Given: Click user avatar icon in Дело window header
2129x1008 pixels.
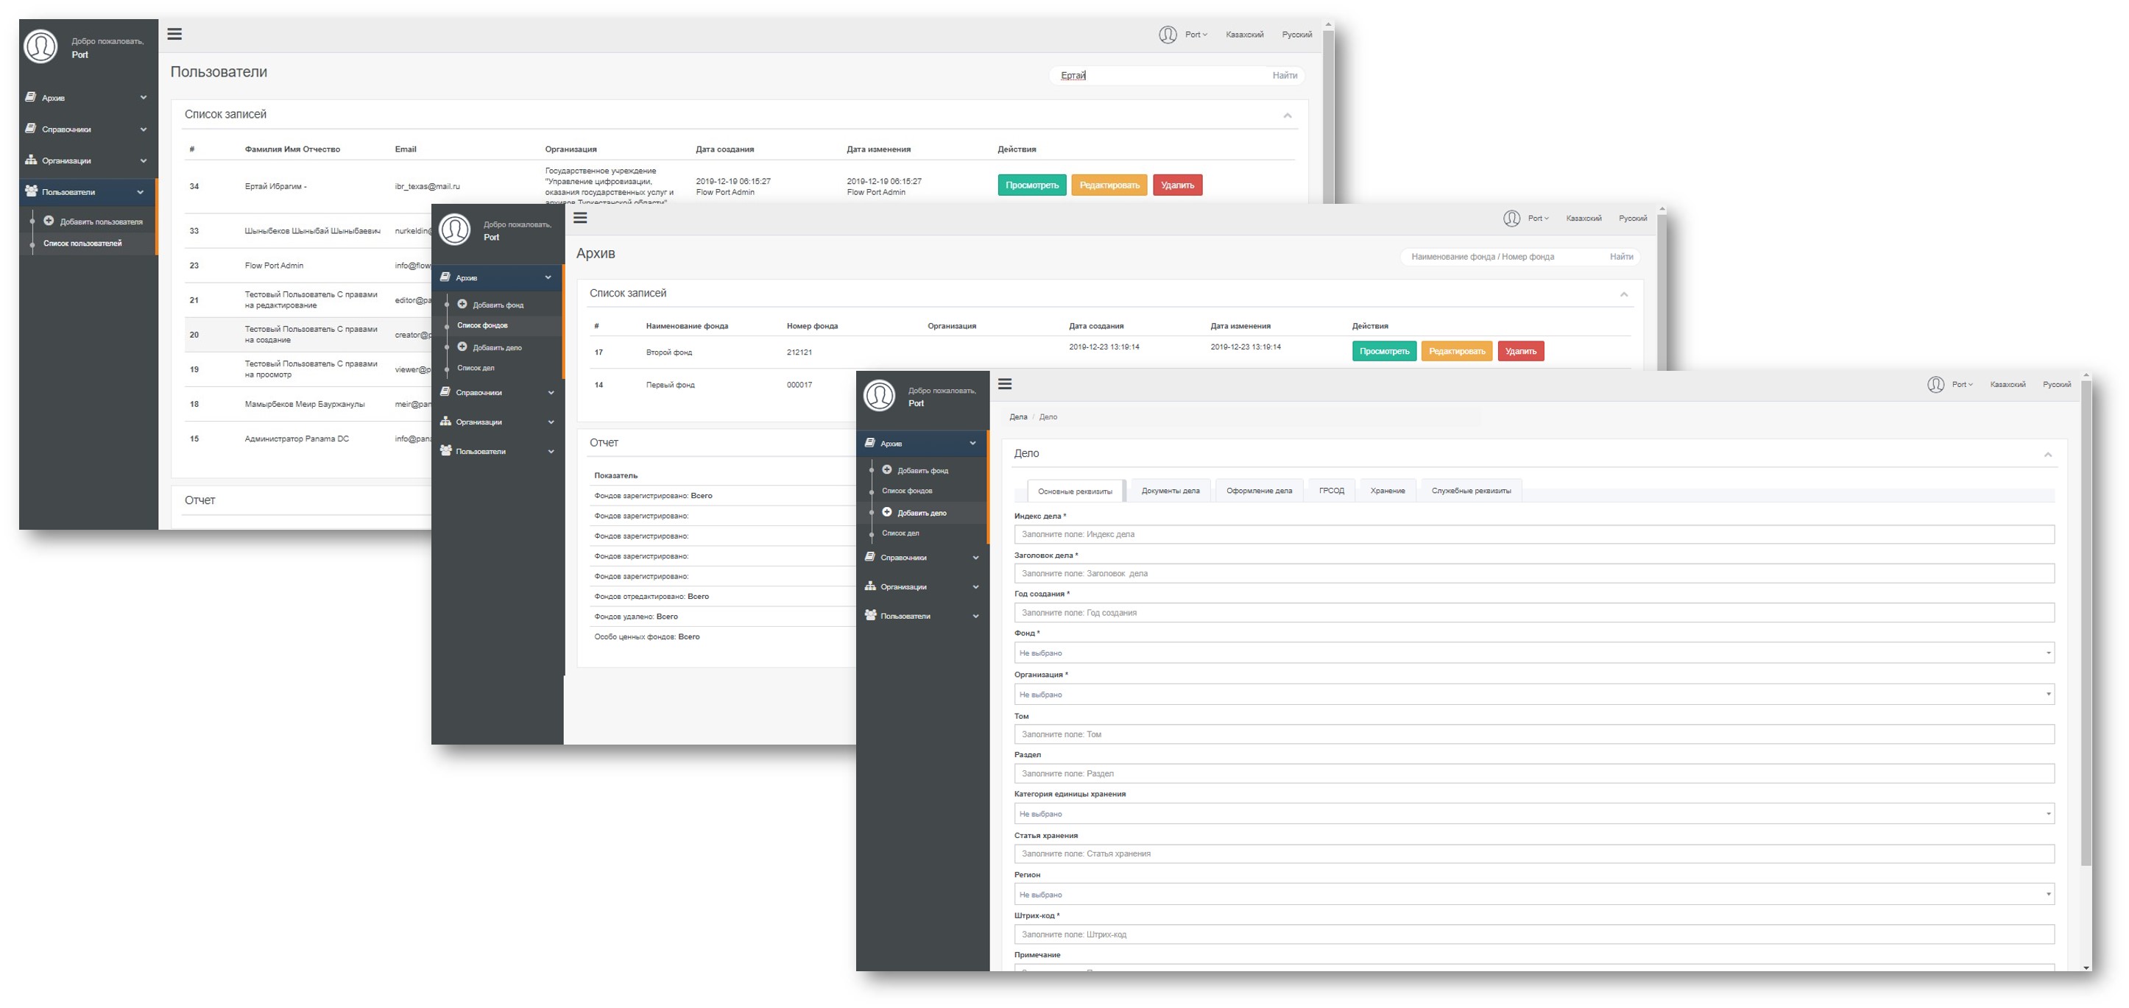Looking at the screenshot, I should coord(1935,384).
